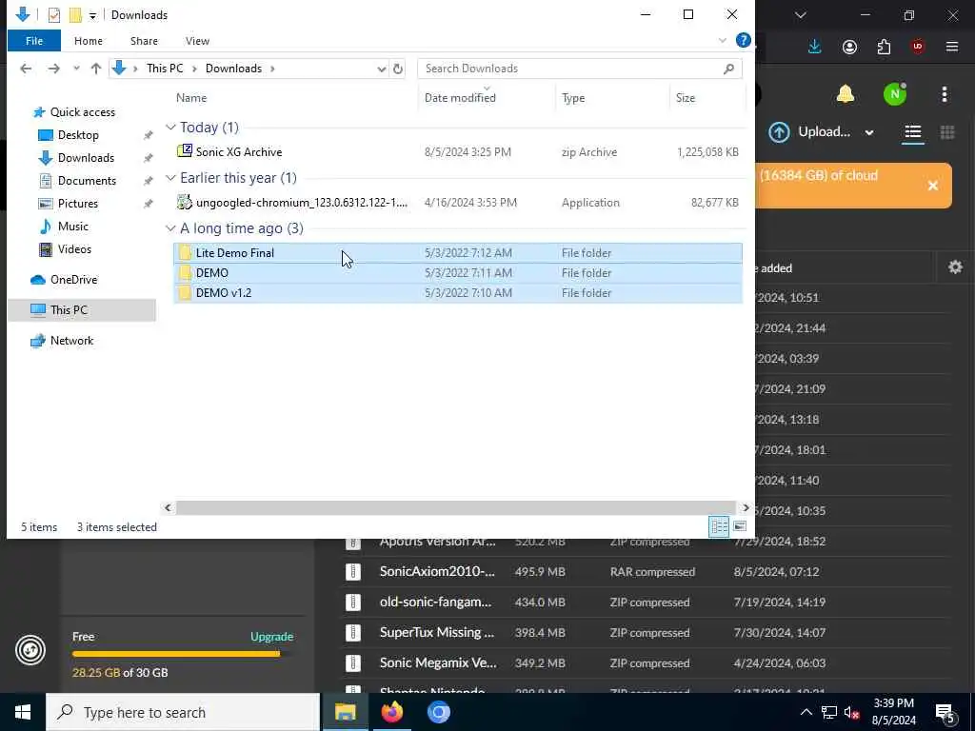Image resolution: width=975 pixels, height=731 pixels.
Task: Open the View ribbon tab
Action: [197, 40]
